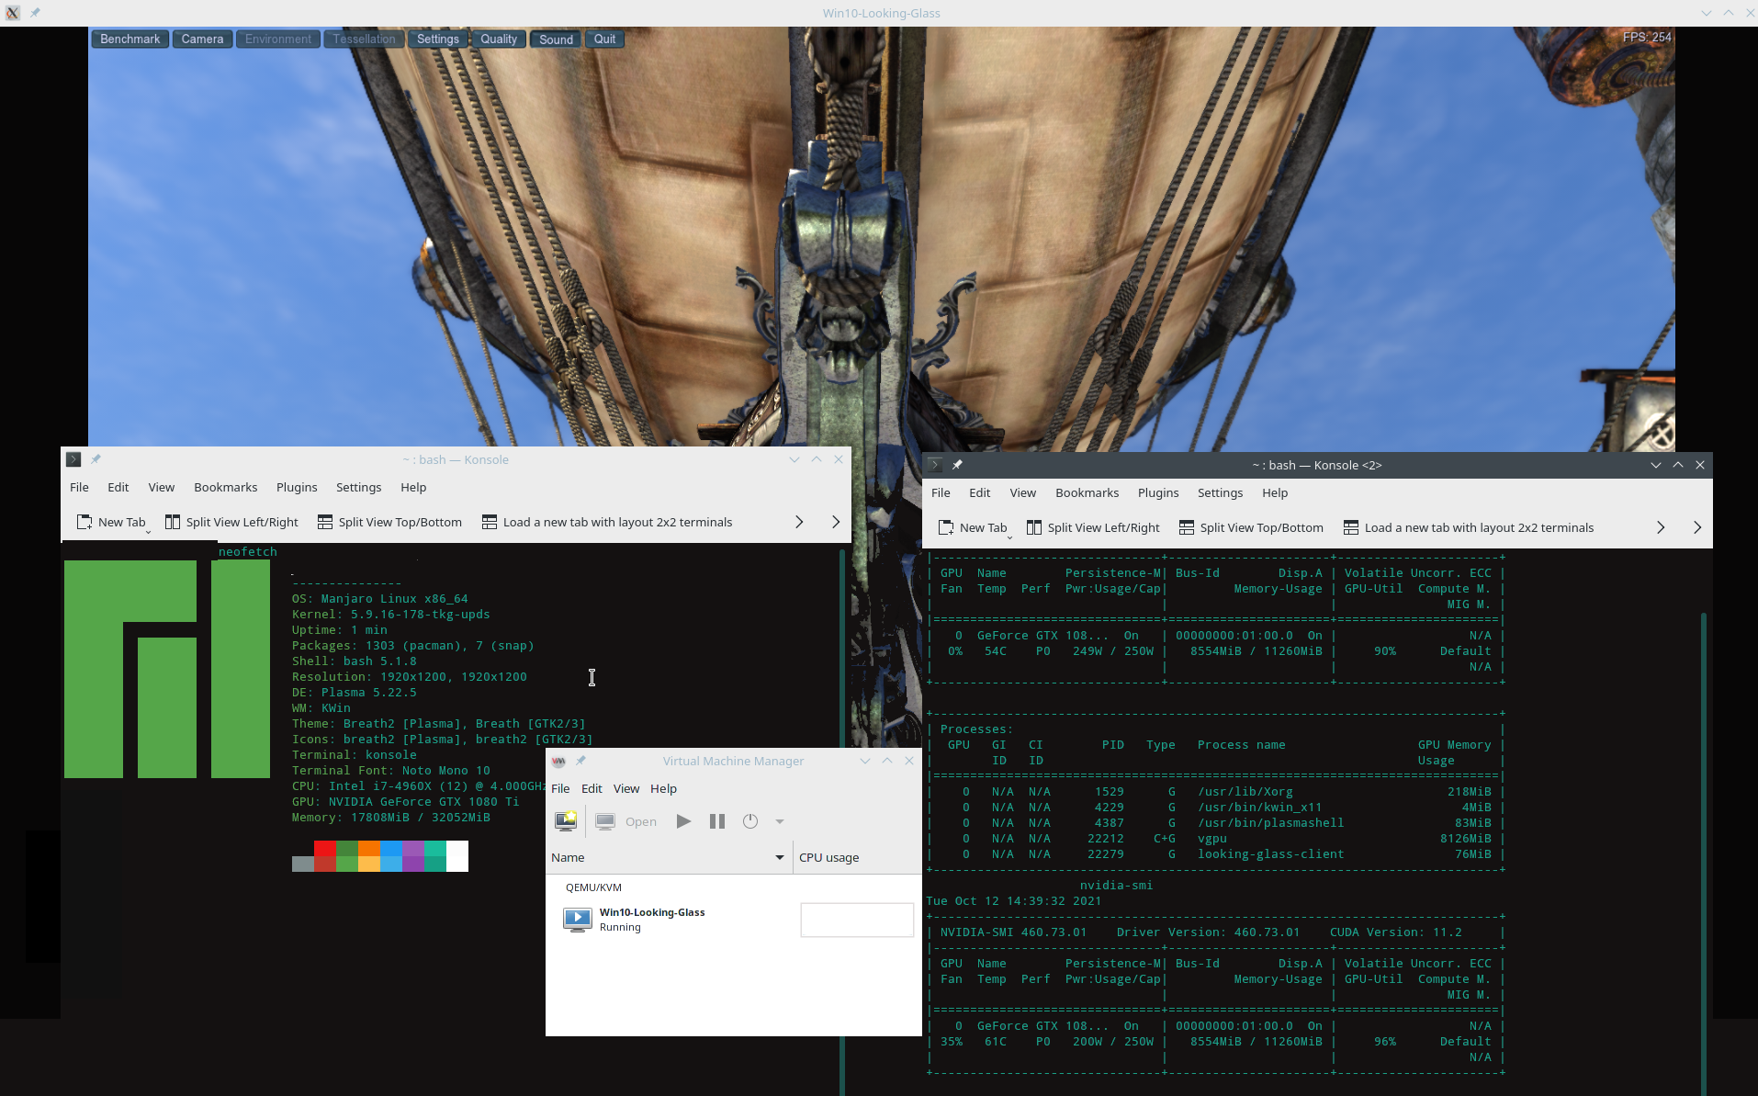Click the terminal app icon in Konsole <2> title bar

tap(935, 465)
